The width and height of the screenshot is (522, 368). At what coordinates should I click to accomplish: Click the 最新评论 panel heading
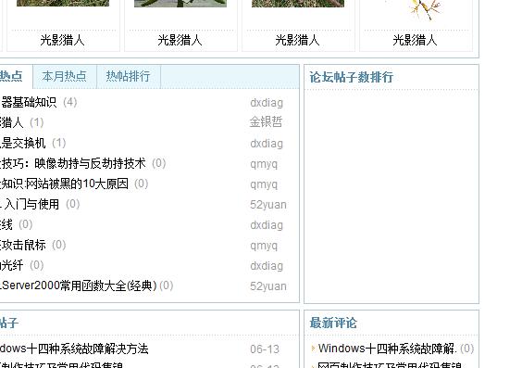coord(333,323)
